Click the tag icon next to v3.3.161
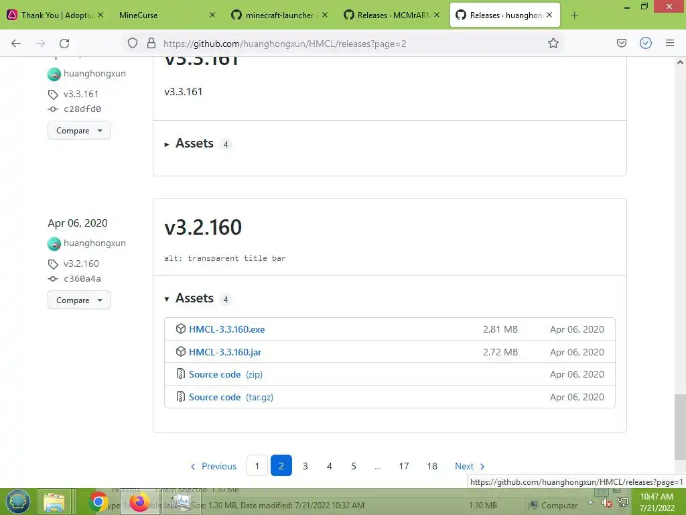This screenshot has height=515, width=686. tap(53, 94)
